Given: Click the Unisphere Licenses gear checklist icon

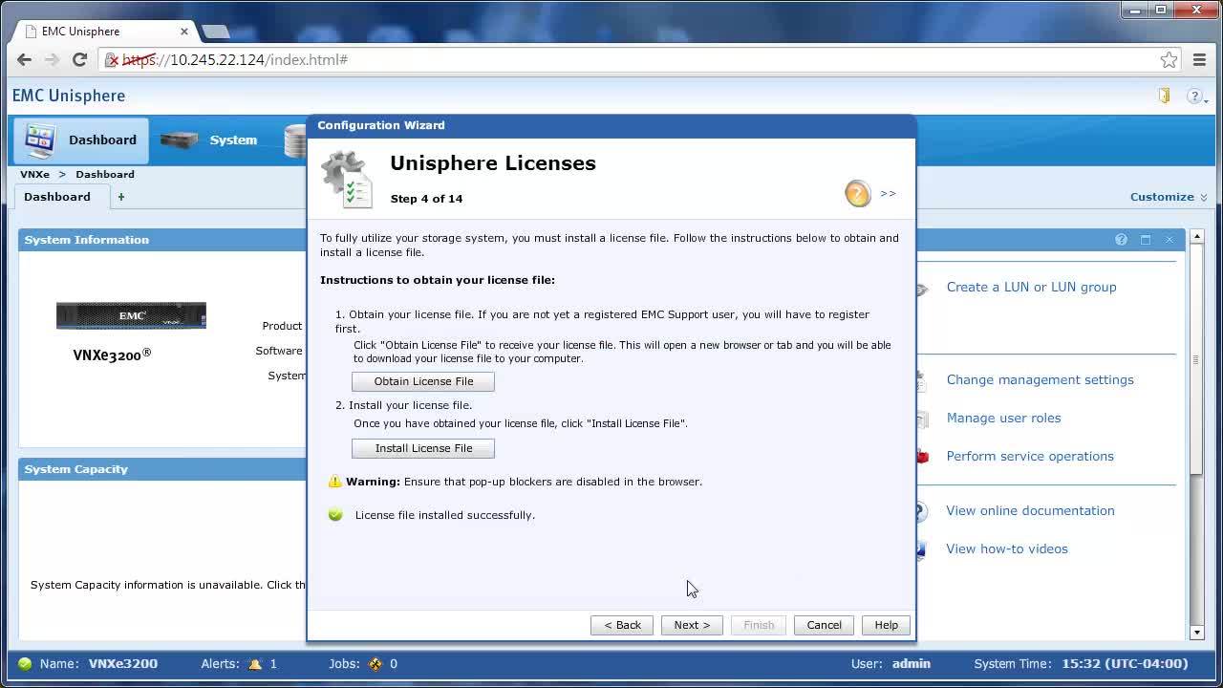Looking at the screenshot, I should tap(347, 179).
